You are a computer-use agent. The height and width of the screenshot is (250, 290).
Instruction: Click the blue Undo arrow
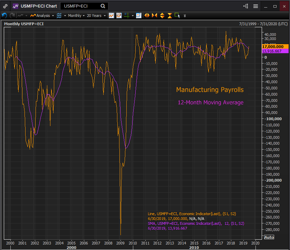(4, 16)
